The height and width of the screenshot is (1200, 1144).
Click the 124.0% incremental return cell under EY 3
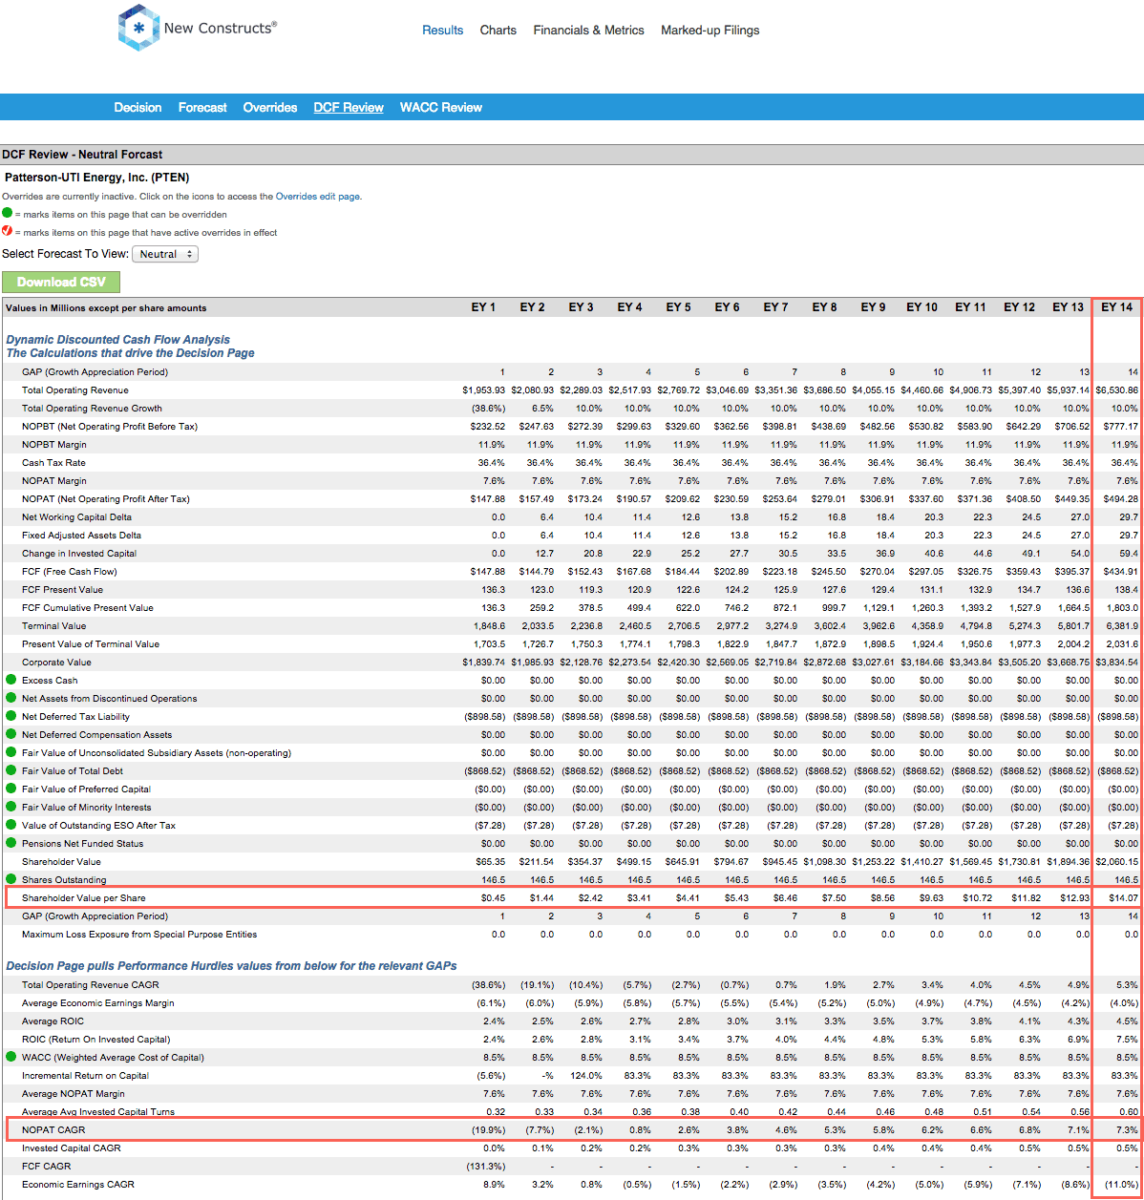[x=587, y=1075]
